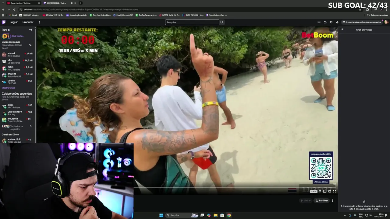Open the StreamingServer.io bookmark
The image size is (390, 219).
(x=77, y=15)
